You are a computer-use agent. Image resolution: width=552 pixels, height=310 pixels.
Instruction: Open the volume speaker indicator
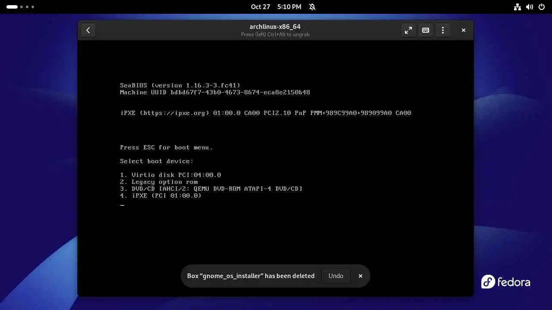(530, 7)
